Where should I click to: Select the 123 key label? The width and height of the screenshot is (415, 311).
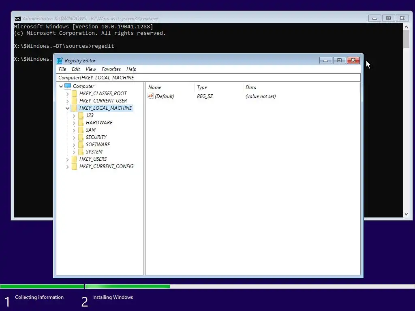(90, 115)
